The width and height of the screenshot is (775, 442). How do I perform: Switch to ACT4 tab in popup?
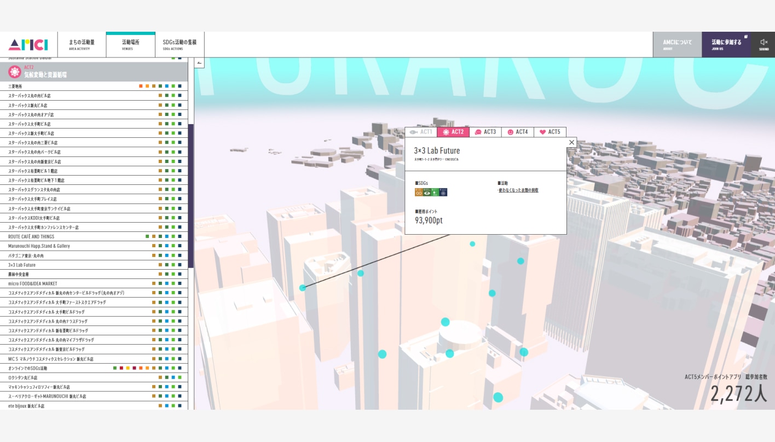(518, 132)
